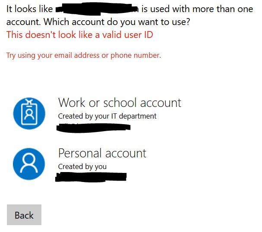
Task: Select 'Created by your IT department' subtitle
Action: (107, 116)
